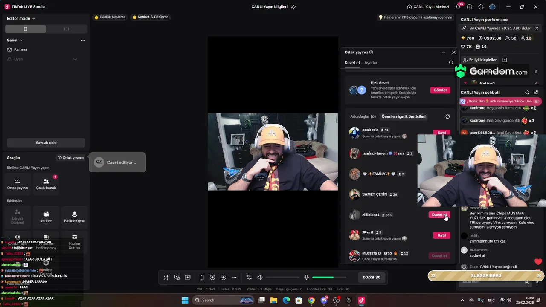Select the Ayarlar tab in Ortak yayıncı

371,63
